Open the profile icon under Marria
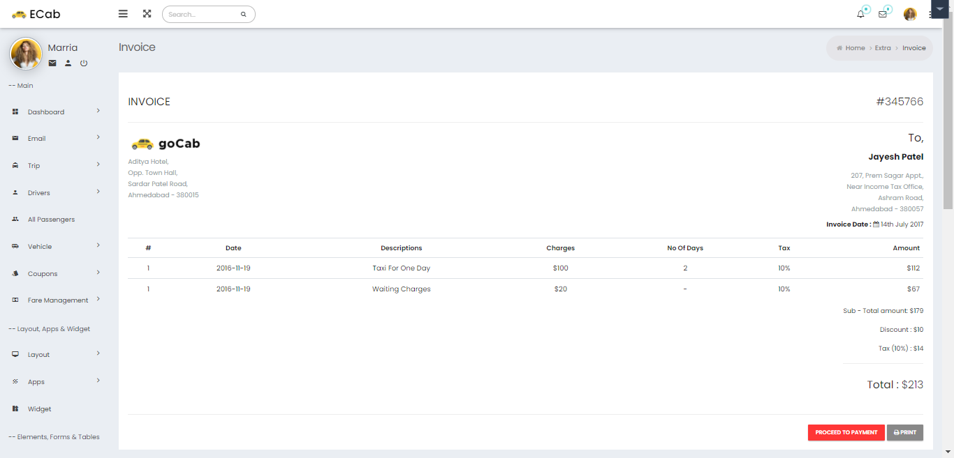Screen dimensions: 954x458 (68, 63)
